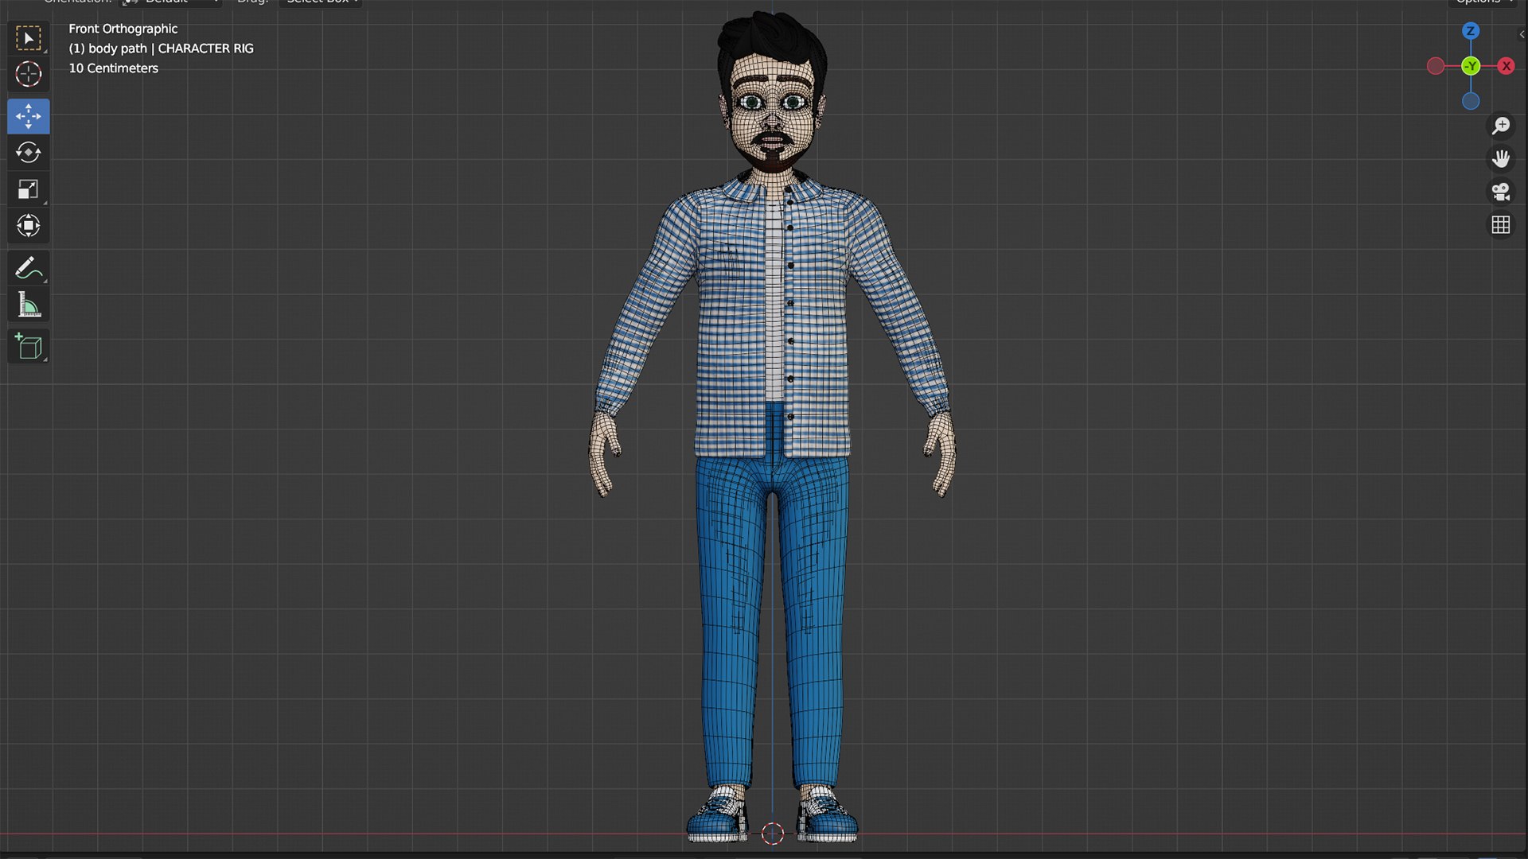The height and width of the screenshot is (859, 1528).
Task: Click the 'Front Orthographic' view label
Action: tap(123, 29)
